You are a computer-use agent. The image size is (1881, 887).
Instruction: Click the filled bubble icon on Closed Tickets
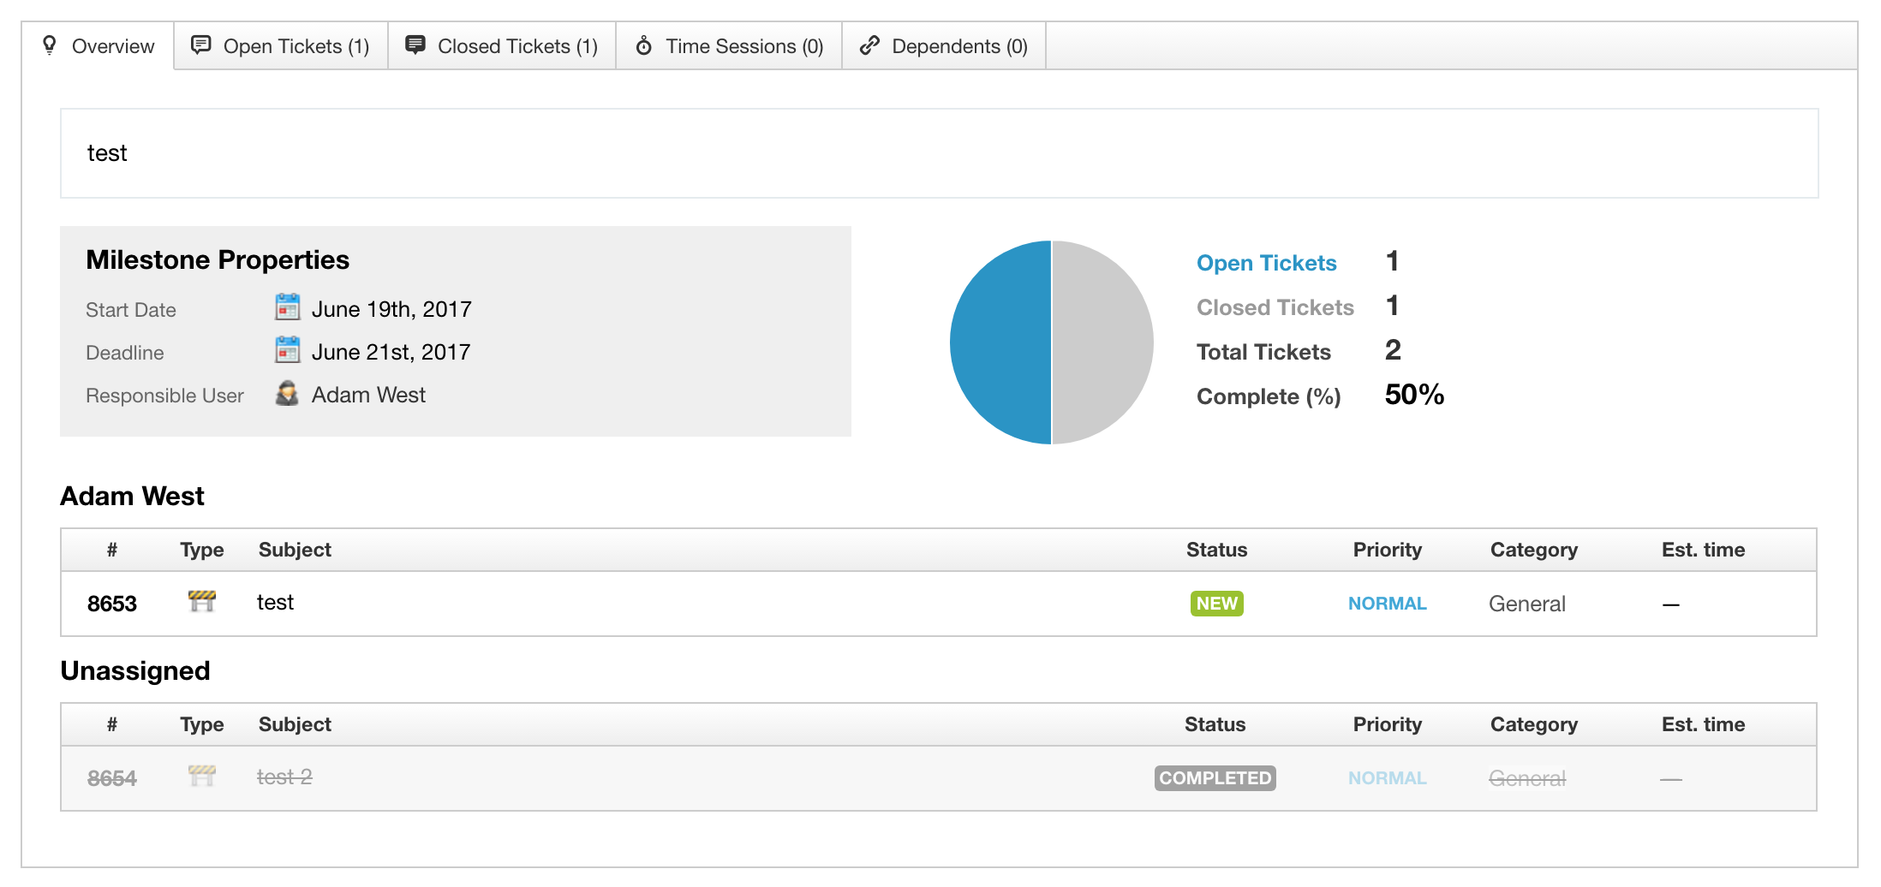pos(415,45)
